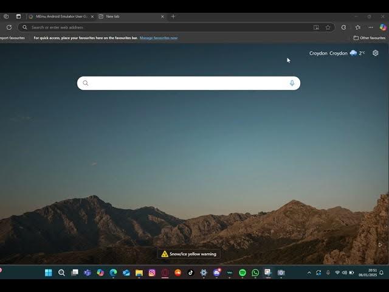
Task: Click the Copilot icon in Edge toolbar
Action: tap(383, 27)
